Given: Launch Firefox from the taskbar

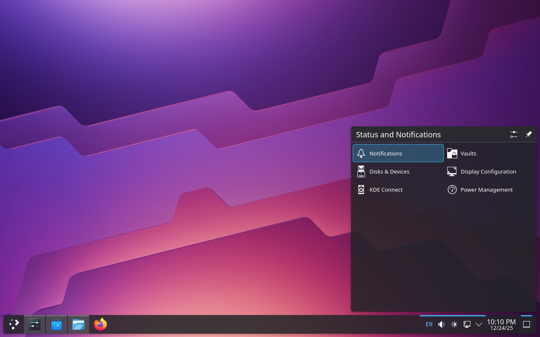Looking at the screenshot, I should pyautogui.click(x=100, y=324).
